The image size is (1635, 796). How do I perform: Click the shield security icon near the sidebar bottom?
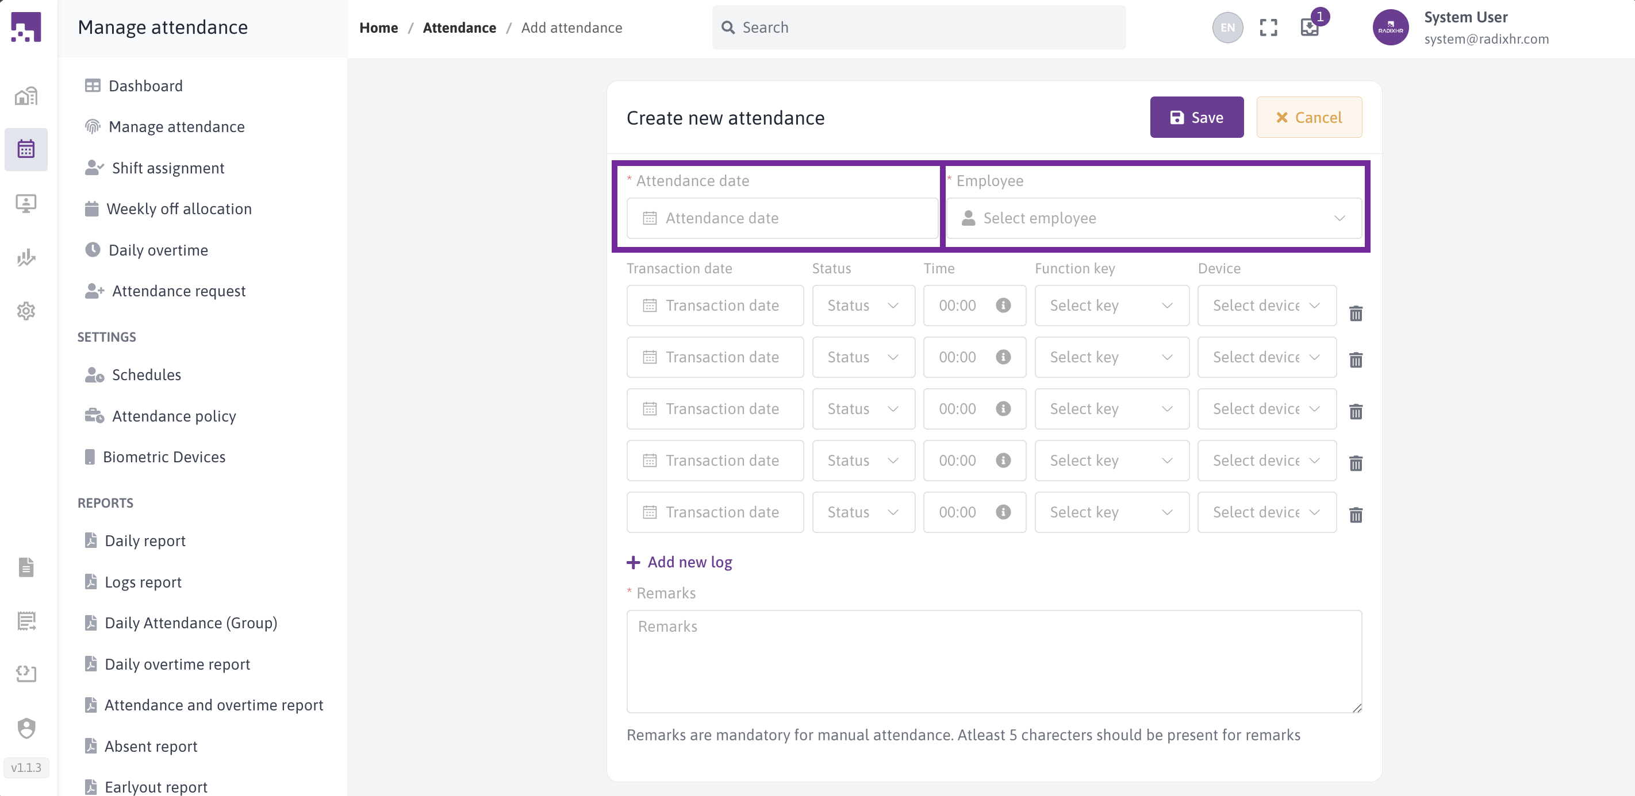25,728
